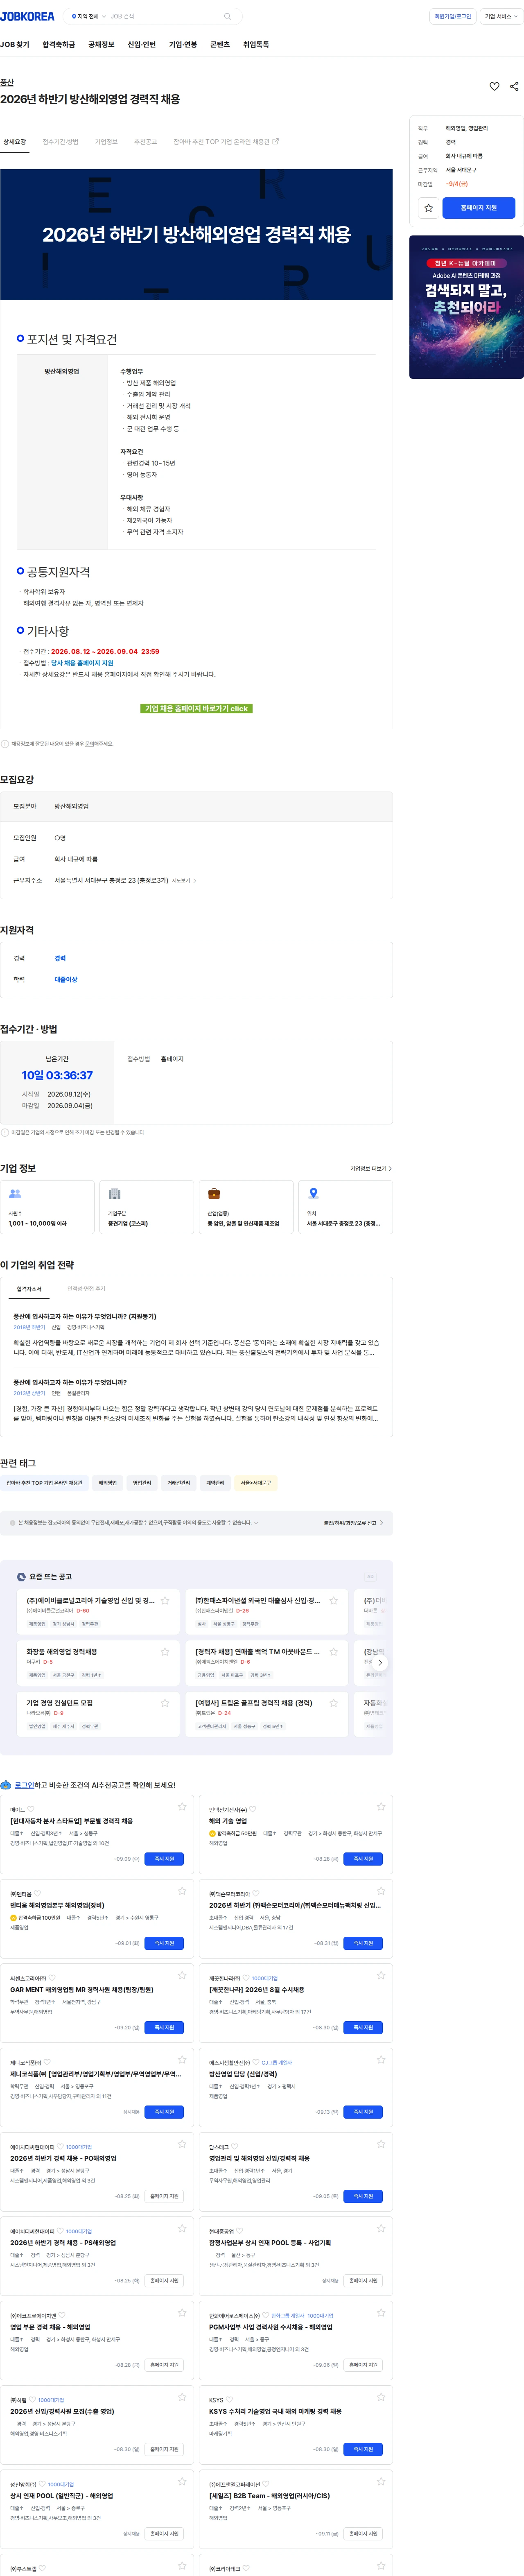524x2576 pixels.
Task: Click the heart icon next to 제니코식품㈜
Action: coord(47,2062)
